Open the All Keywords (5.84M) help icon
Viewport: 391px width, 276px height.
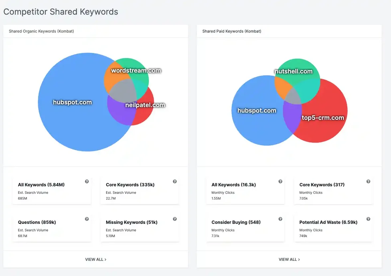pos(87,181)
